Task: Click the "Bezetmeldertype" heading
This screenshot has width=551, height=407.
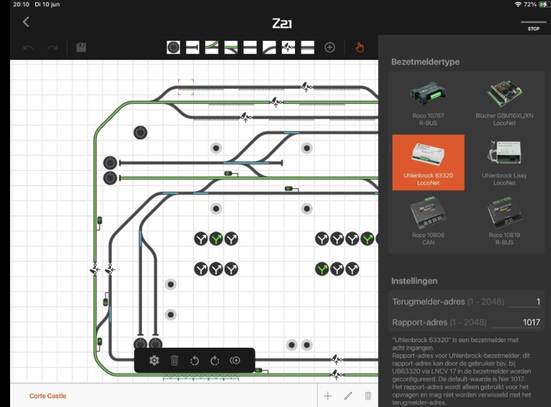Action: click(425, 62)
